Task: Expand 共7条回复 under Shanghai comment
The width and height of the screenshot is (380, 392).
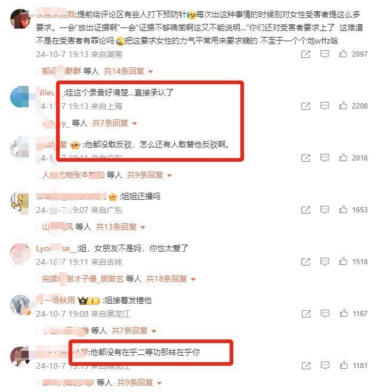Action: [115, 123]
